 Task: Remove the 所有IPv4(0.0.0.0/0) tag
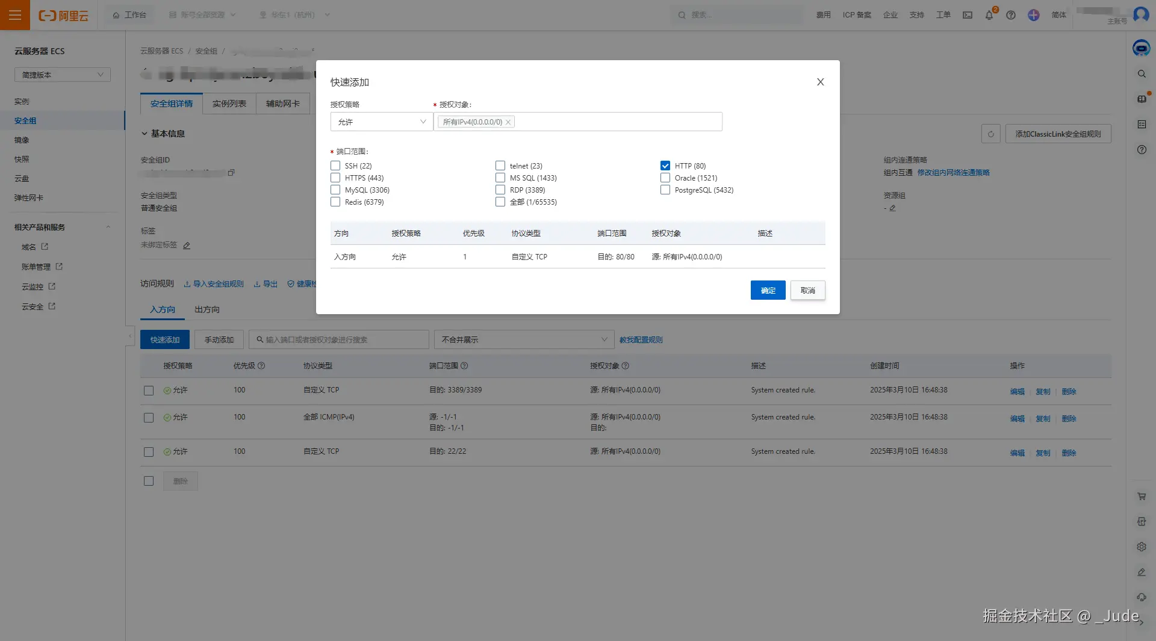[508, 122]
